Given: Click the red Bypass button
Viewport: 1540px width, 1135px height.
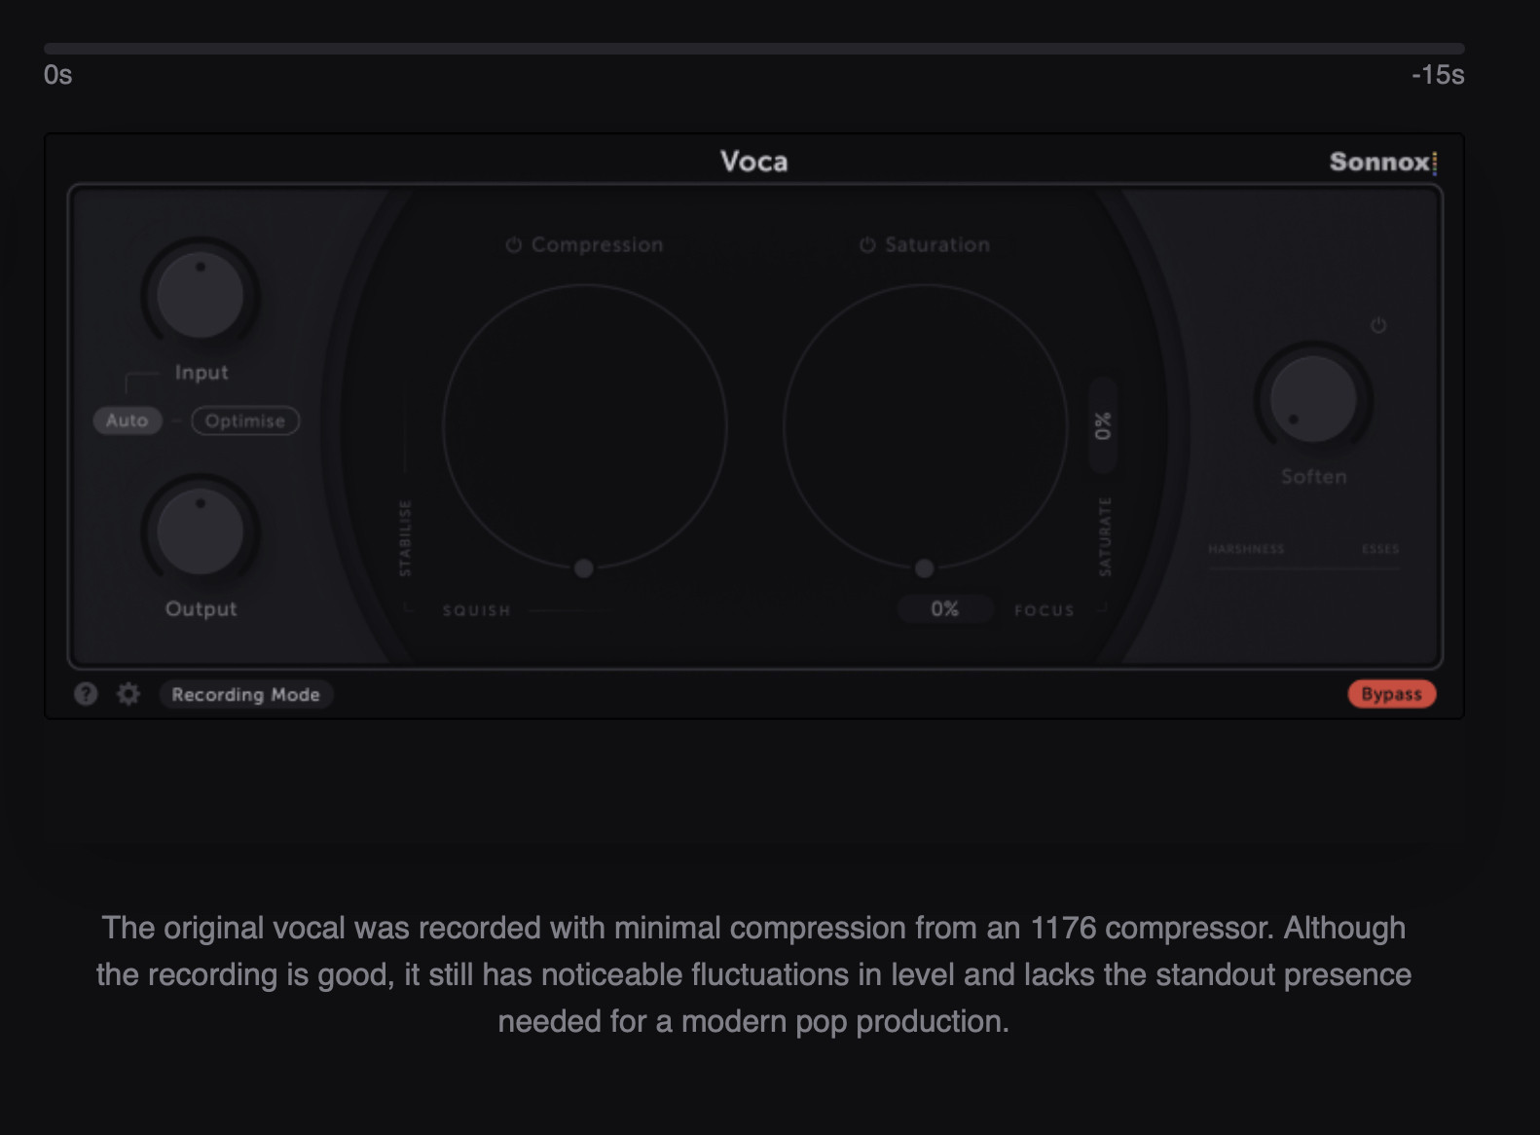Looking at the screenshot, I should 1392,694.
